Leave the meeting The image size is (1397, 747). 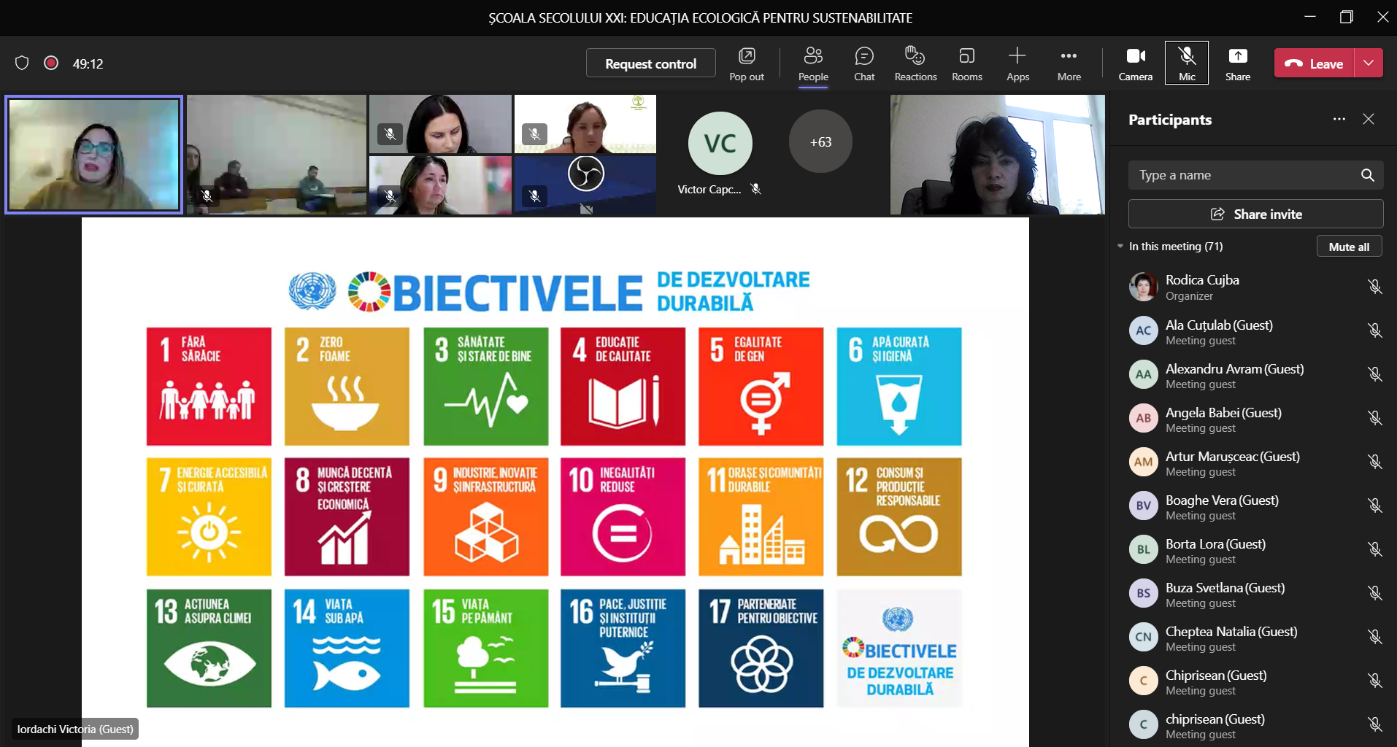pos(1315,63)
